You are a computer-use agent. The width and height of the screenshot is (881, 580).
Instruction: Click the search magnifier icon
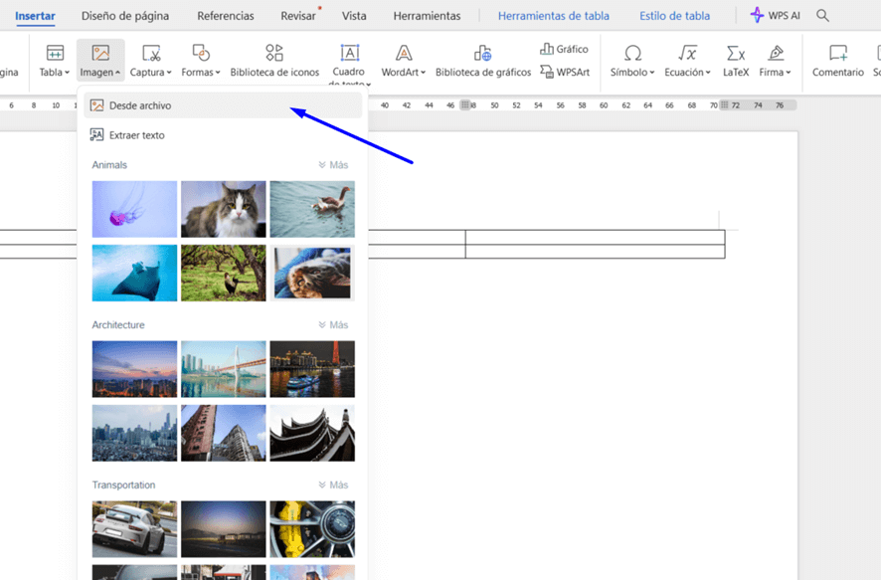[x=822, y=16]
